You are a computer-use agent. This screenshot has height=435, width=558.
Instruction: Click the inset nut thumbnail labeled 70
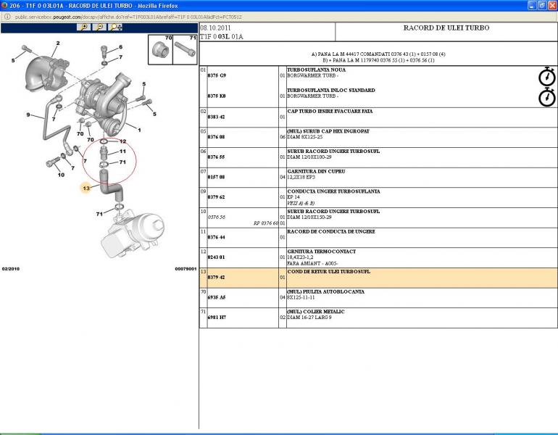click(160, 49)
